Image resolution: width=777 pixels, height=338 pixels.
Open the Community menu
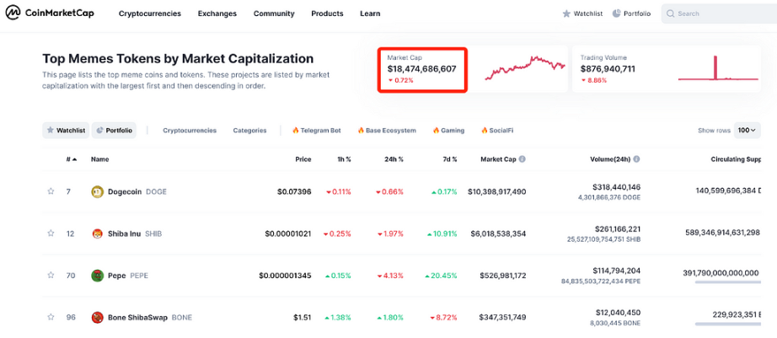click(x=274, y=13)
